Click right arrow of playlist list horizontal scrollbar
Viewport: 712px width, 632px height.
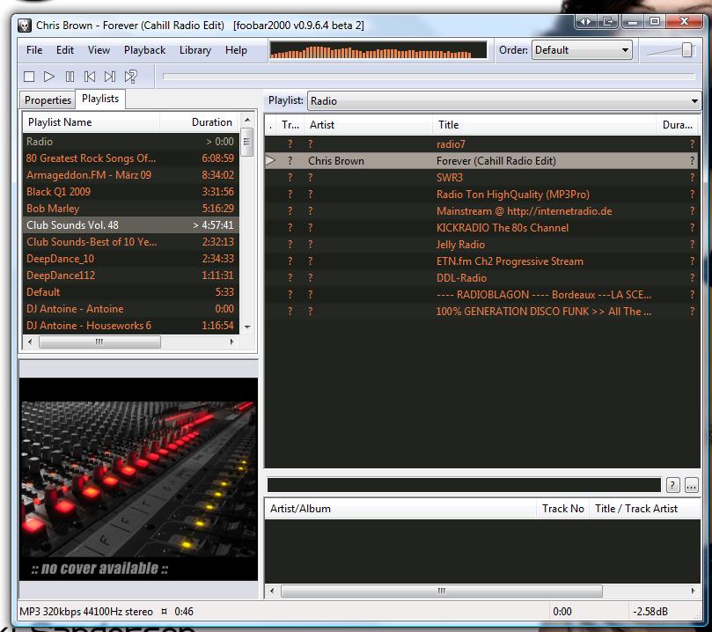[232, 342]
